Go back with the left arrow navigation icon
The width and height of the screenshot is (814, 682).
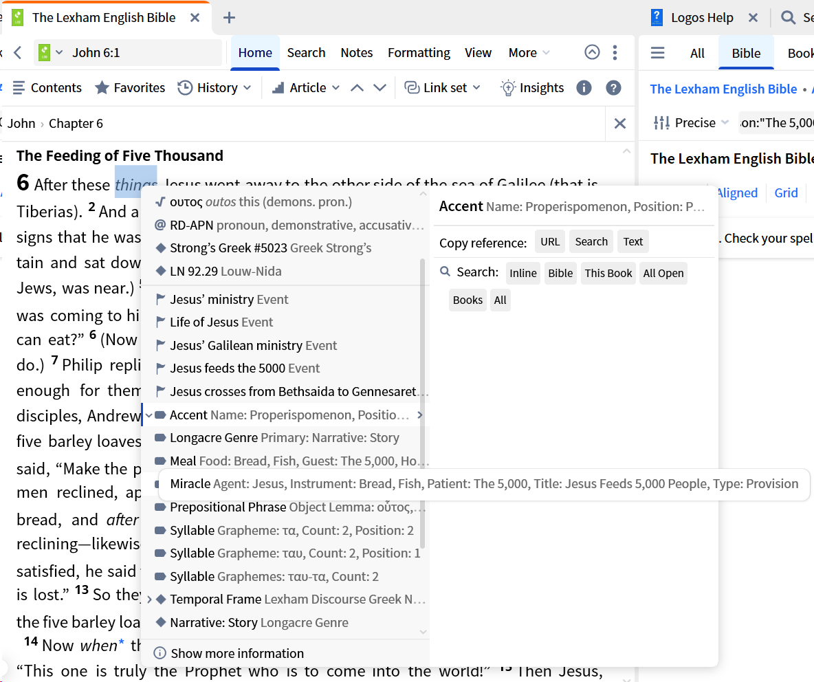pyautogui.click(x=18, y=52)
